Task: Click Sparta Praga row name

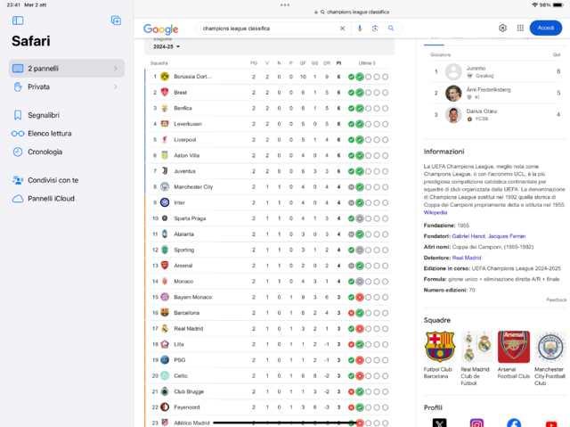Action: (190, 218)
